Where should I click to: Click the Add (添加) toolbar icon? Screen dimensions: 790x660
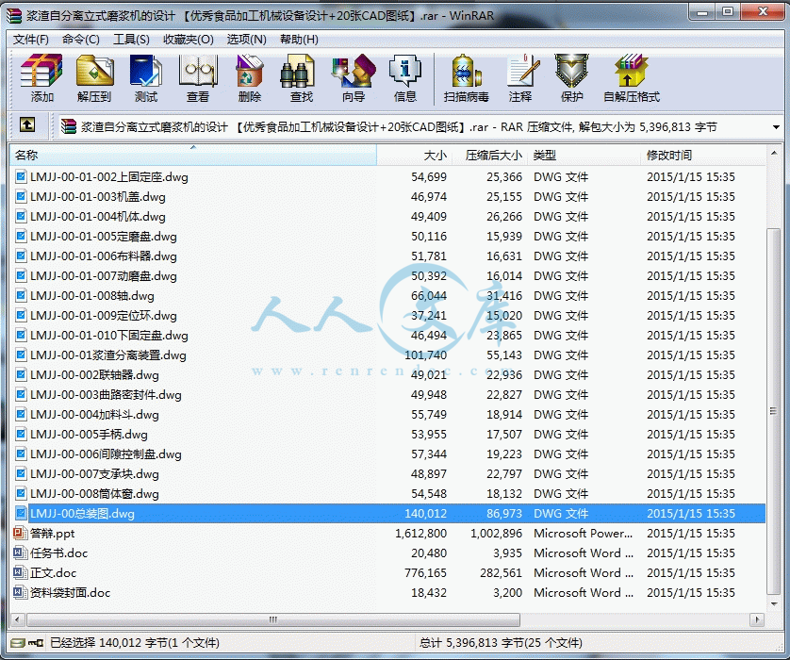pos(41,71)
